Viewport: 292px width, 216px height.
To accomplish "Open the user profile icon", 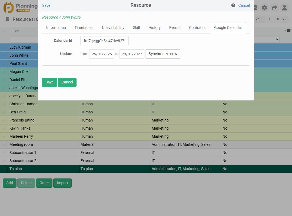I will point(284,8).
